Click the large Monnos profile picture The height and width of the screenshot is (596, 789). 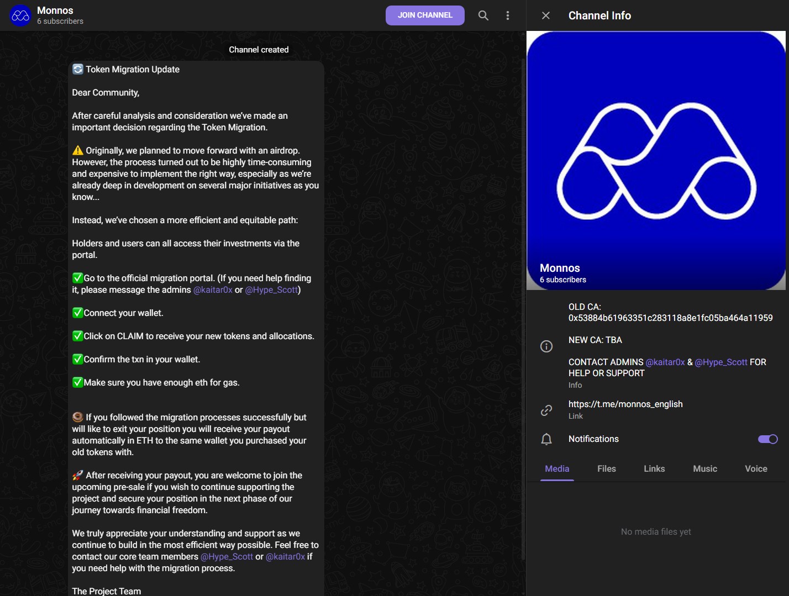pyautogui.click(x=656, y=160)
